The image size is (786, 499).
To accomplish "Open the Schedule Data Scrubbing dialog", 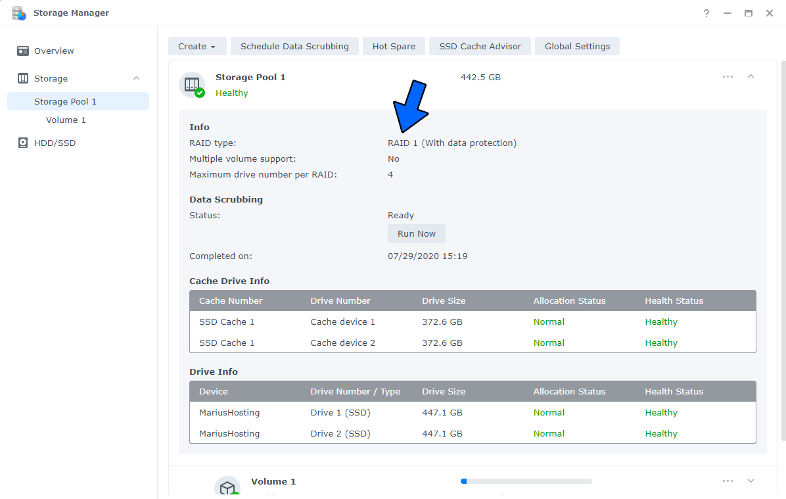I will (294, 46).
